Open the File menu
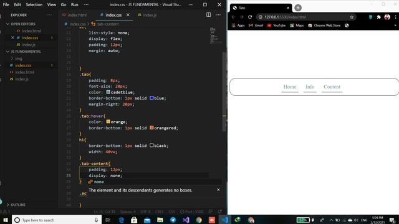Viewport: 399px width, 224px height. coord(6,4)
